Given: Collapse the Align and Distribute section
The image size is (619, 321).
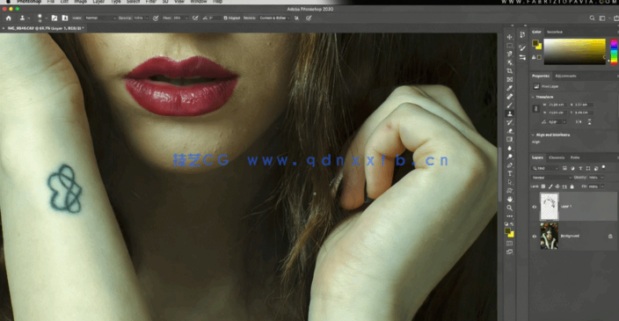Looking at the screenshot, I should point(533,135).
